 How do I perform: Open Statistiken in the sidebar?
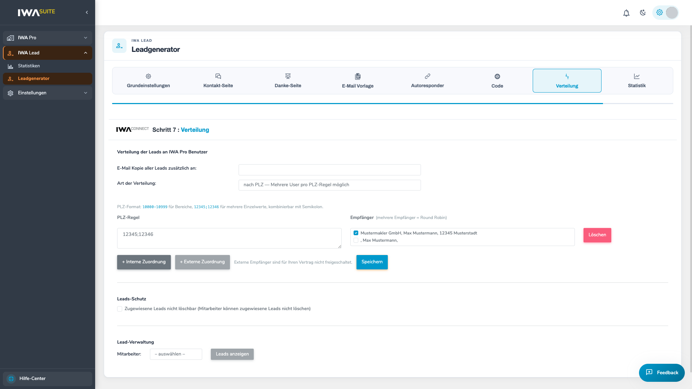(x=48, y=66)
